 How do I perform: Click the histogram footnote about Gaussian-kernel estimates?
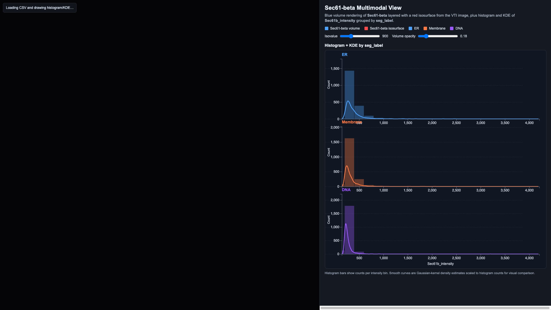click(430, 273)
